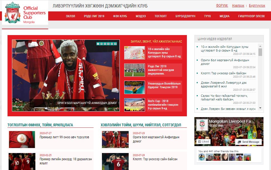Open 2020-07-28 article Клопп: Тэр үнэхээр сайн байсан

(x=155, y=159)
